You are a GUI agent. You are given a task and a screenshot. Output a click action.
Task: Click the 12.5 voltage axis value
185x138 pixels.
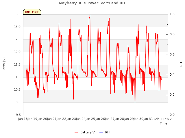pos(17,39)
